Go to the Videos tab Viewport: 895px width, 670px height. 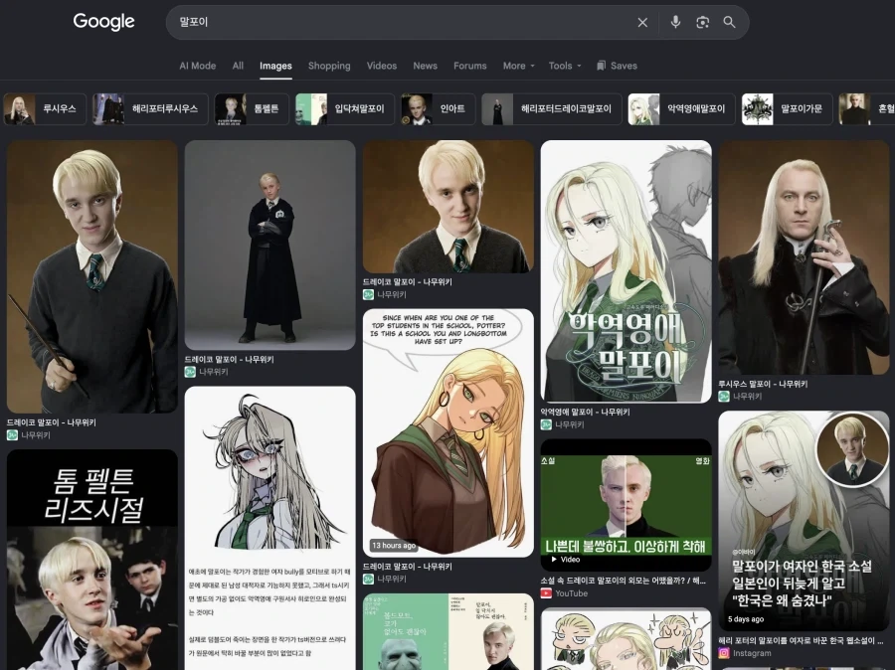(x=382, y=66)
